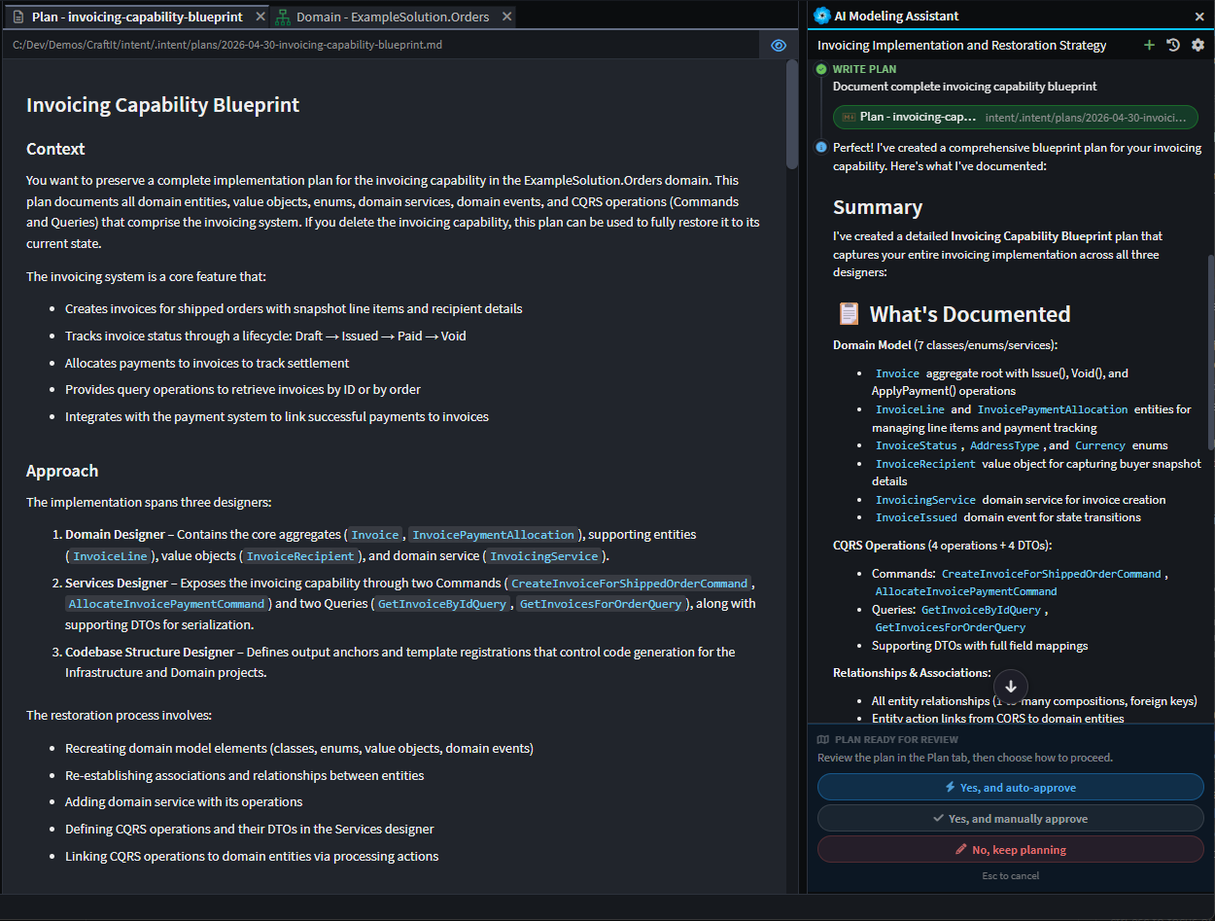Viewport: 1215px width, 921px height.
Task: Close the AI Modeling Assistant panel
Action: [x=1199, y=17]
